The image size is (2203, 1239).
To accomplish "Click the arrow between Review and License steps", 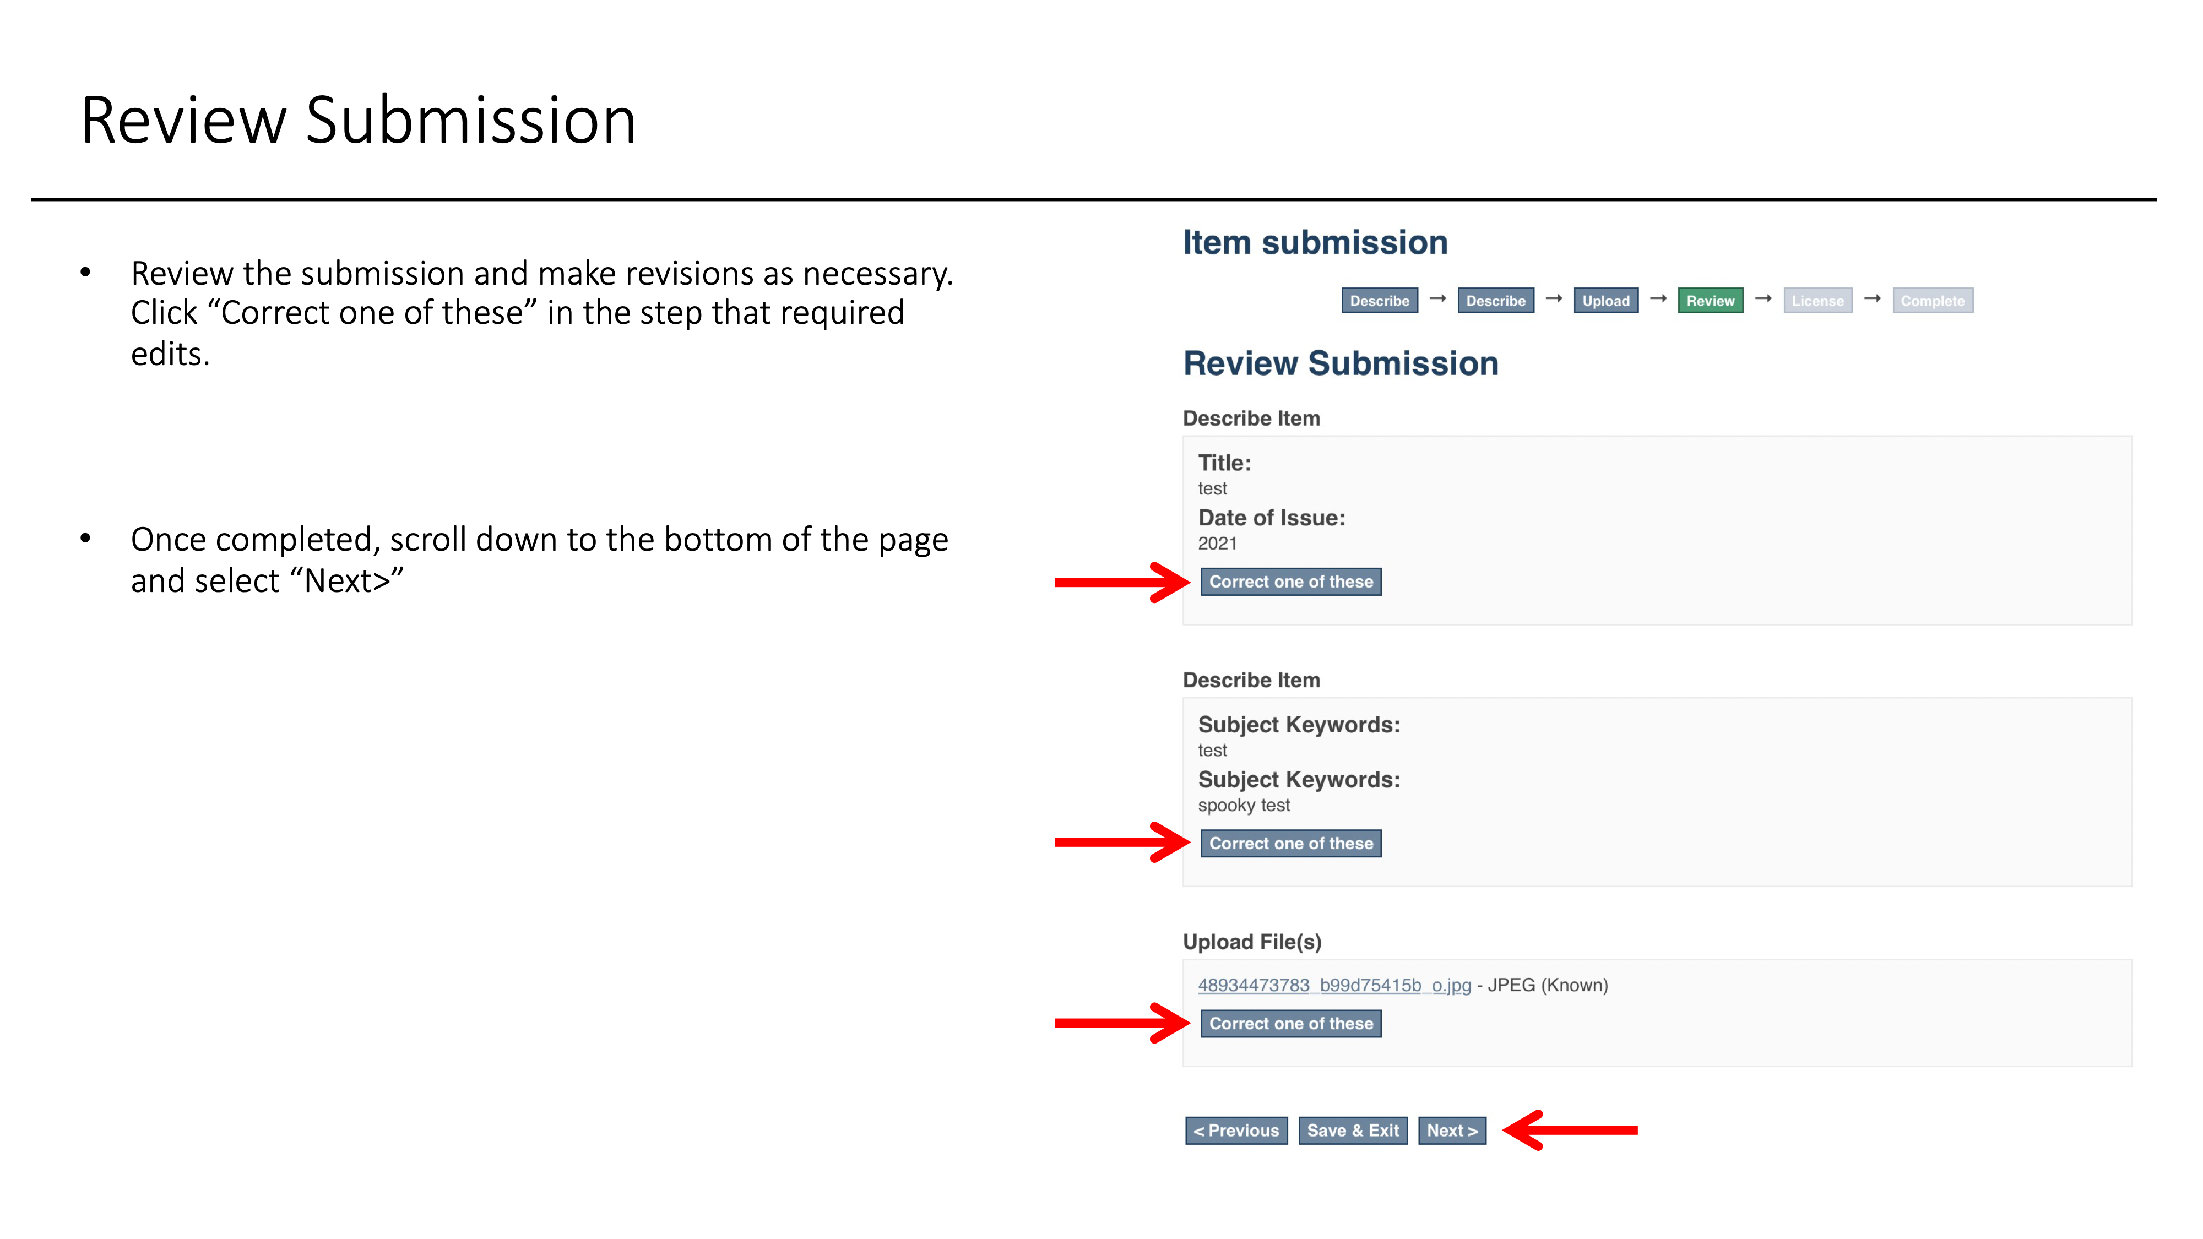I will pos(1762,298).
